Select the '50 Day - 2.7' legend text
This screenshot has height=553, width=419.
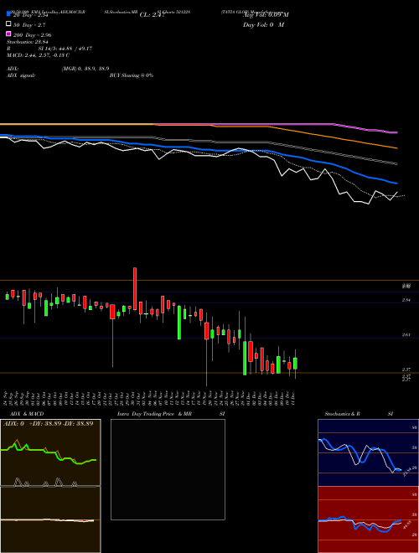coord(29,25)
